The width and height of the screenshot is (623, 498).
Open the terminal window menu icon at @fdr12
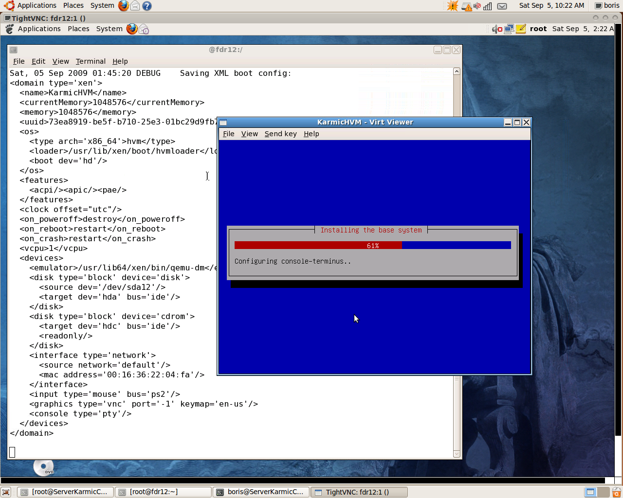coord(14,50)
